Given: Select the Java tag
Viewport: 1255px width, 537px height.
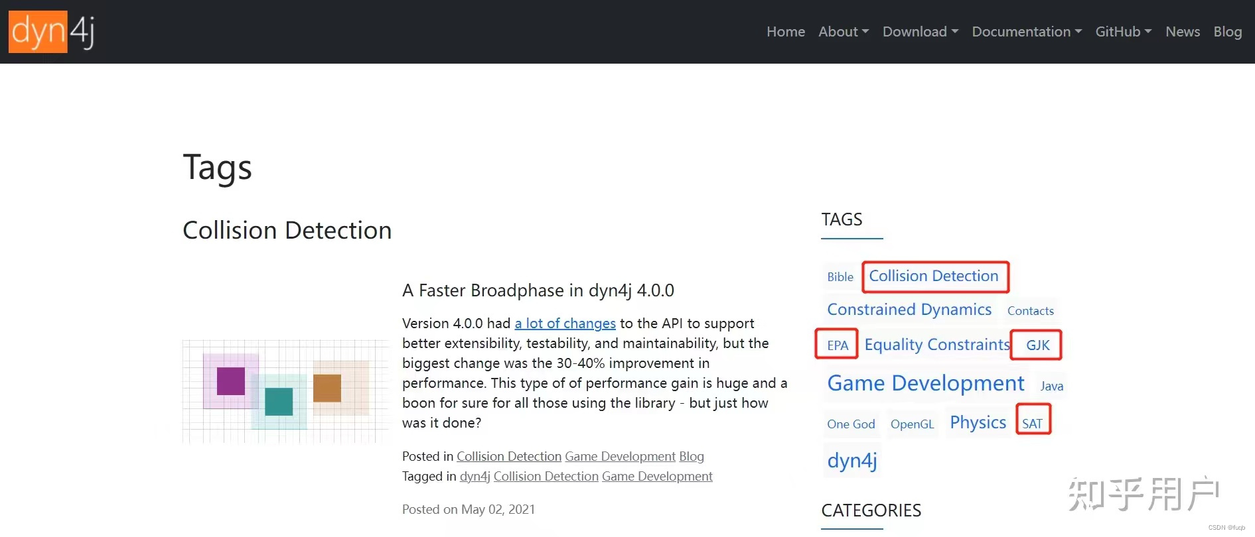Looking at the screenshot, I should tap(1052, 387).
